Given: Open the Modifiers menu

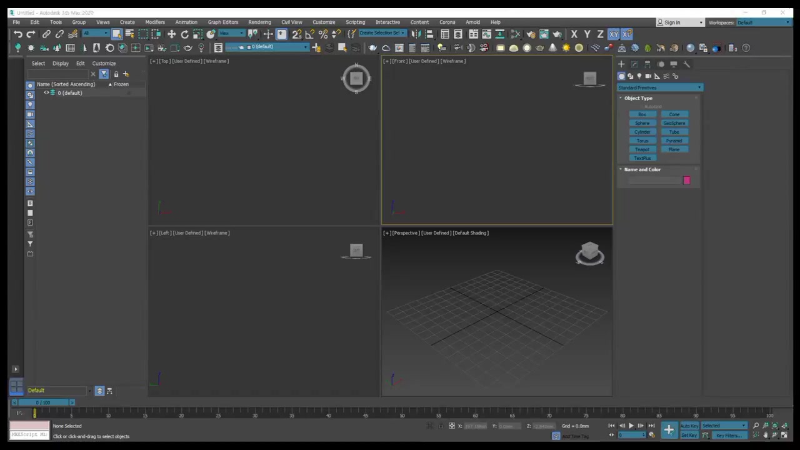Looking at the screenshot, I should (155, 22).
